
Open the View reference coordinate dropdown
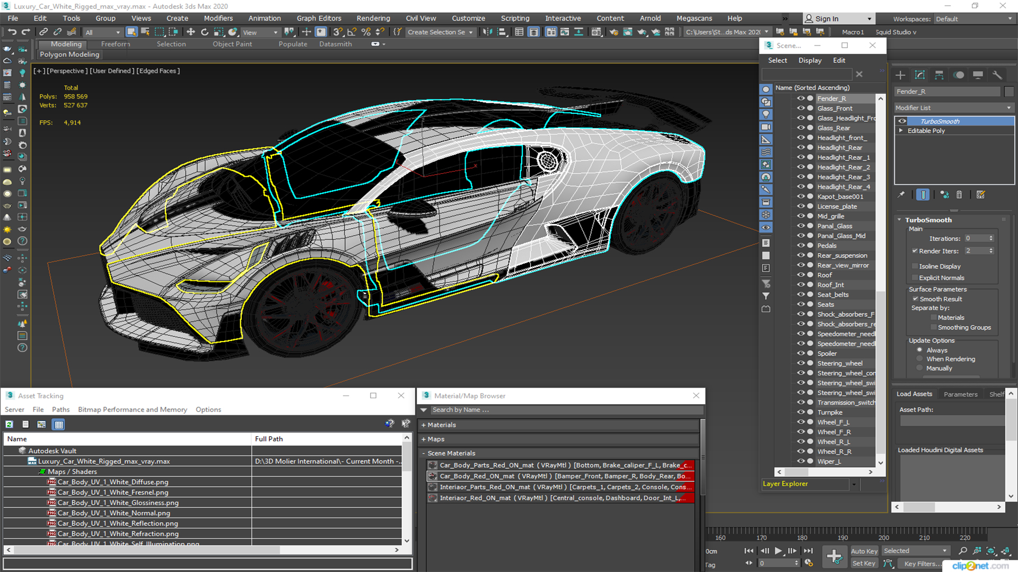pos(260,32)
